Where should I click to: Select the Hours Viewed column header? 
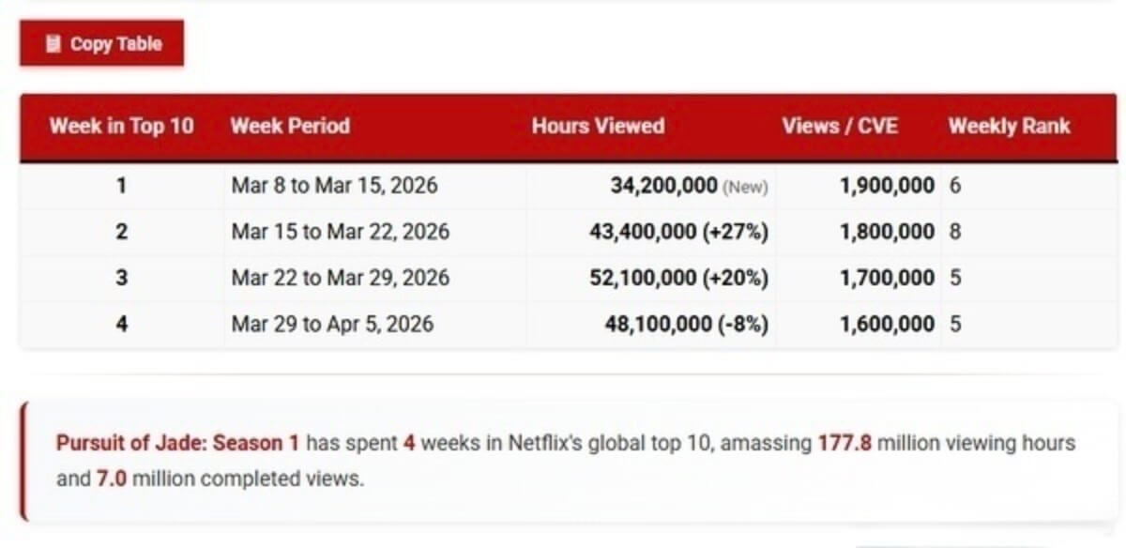point(598,126)
